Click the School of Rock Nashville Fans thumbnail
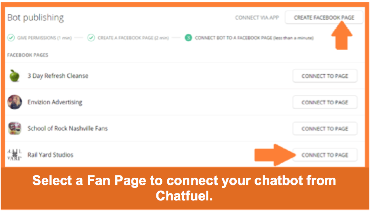The height and width of the screenshot is (212, 371). click(15, 128)
